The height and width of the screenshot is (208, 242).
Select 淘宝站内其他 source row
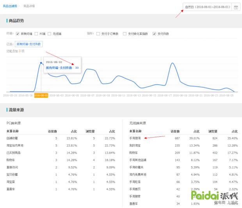point(61,145)
